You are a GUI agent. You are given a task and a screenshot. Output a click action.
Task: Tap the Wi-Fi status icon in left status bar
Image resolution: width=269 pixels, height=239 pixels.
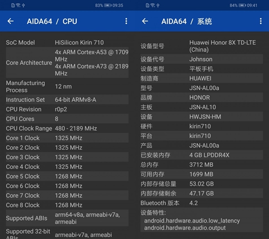[x=18, y=5]
